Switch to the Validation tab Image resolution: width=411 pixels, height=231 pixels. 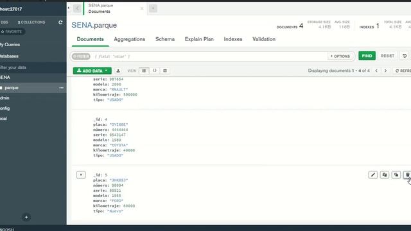click(264, 39)
